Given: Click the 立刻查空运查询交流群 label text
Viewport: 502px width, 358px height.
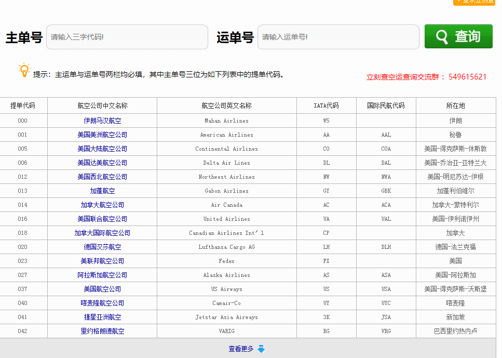Looking at the screenshot, I should (403, 77).
